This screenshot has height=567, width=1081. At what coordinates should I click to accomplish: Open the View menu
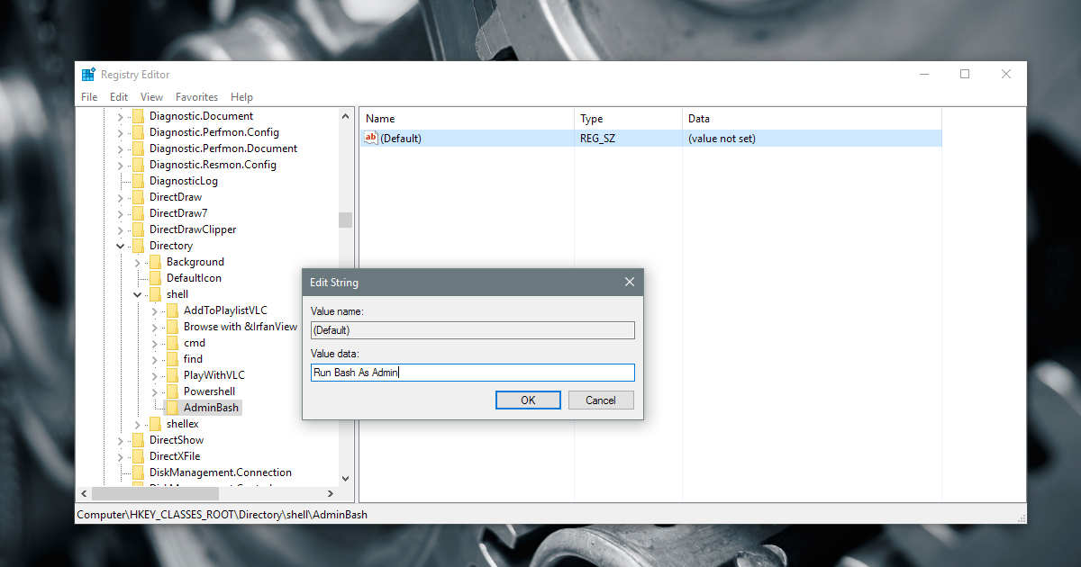point(151,97)
